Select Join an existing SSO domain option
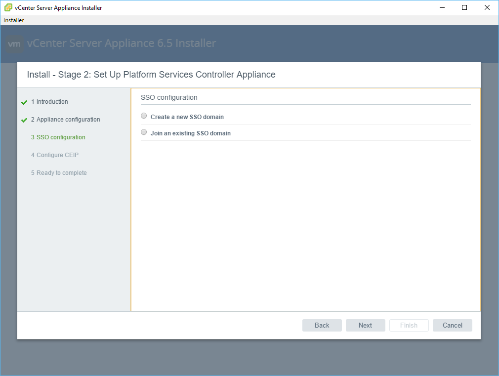The image size is (499, 376). pos(144,132)
